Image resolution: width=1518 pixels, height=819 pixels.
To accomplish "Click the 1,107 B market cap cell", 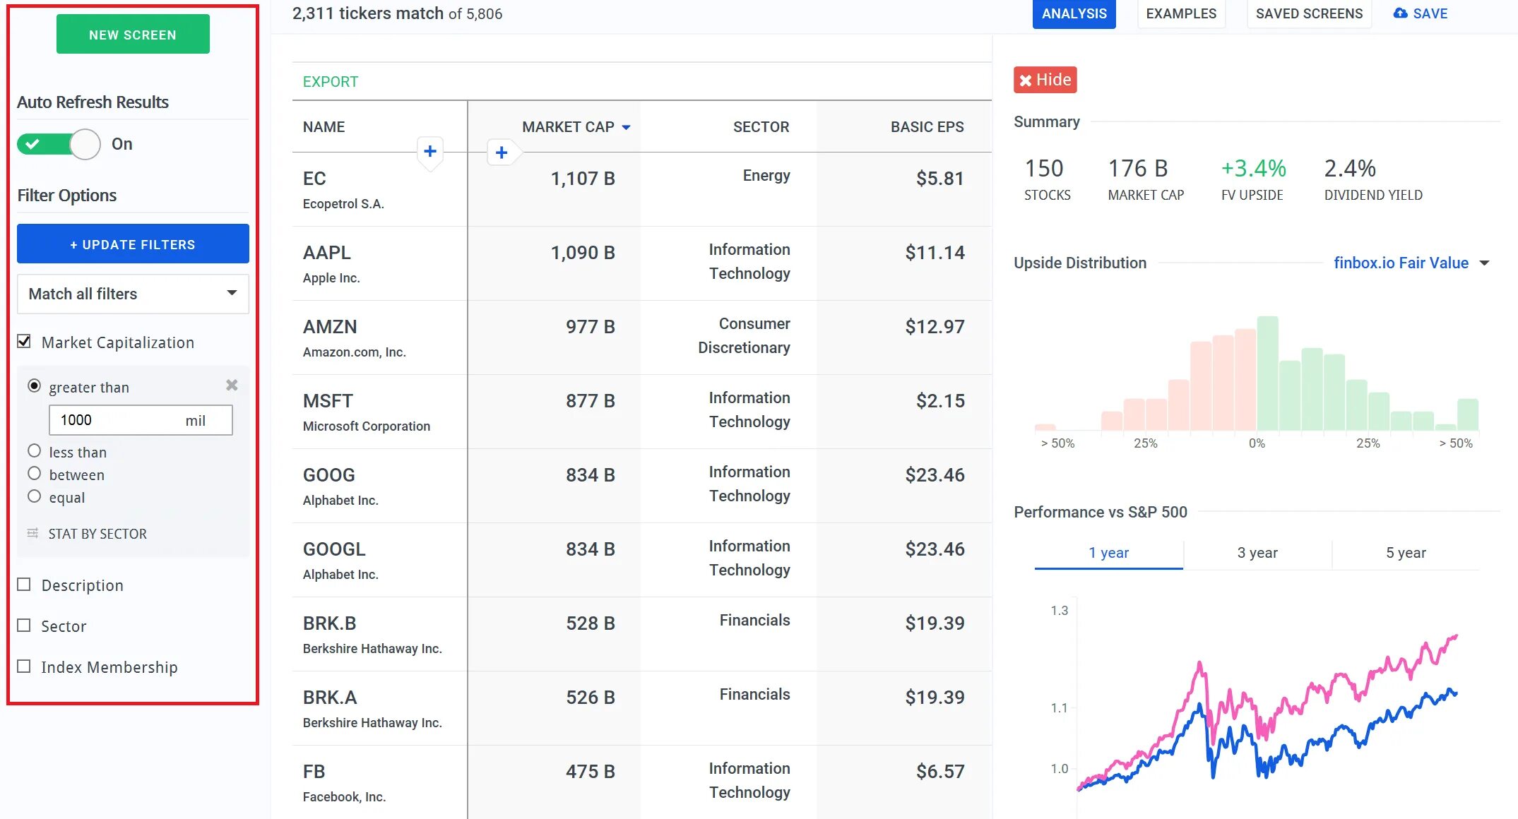I will 583,179.
